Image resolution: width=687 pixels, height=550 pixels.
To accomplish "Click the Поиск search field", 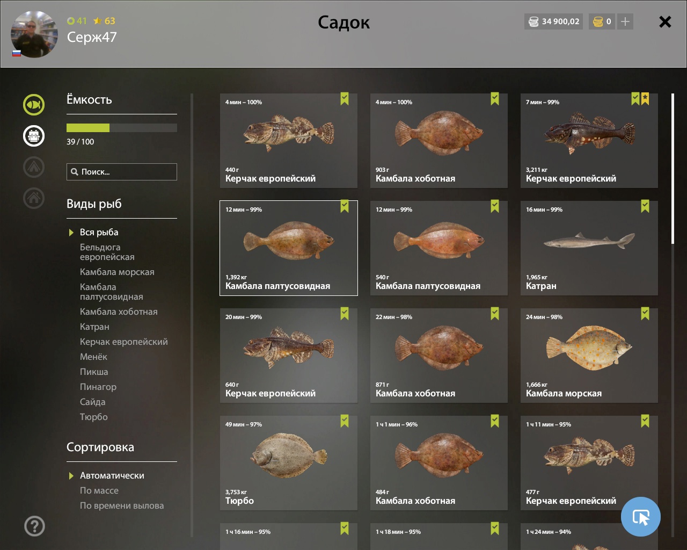I will click(122, 172).
